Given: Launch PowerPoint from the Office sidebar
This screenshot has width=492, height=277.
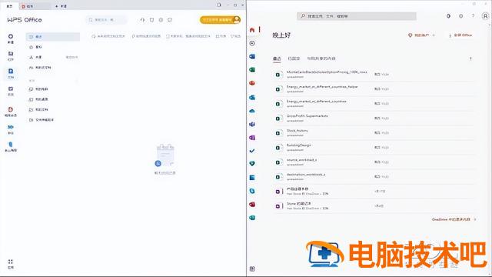Looking at the screenshot, I should [x=252, y=83].
